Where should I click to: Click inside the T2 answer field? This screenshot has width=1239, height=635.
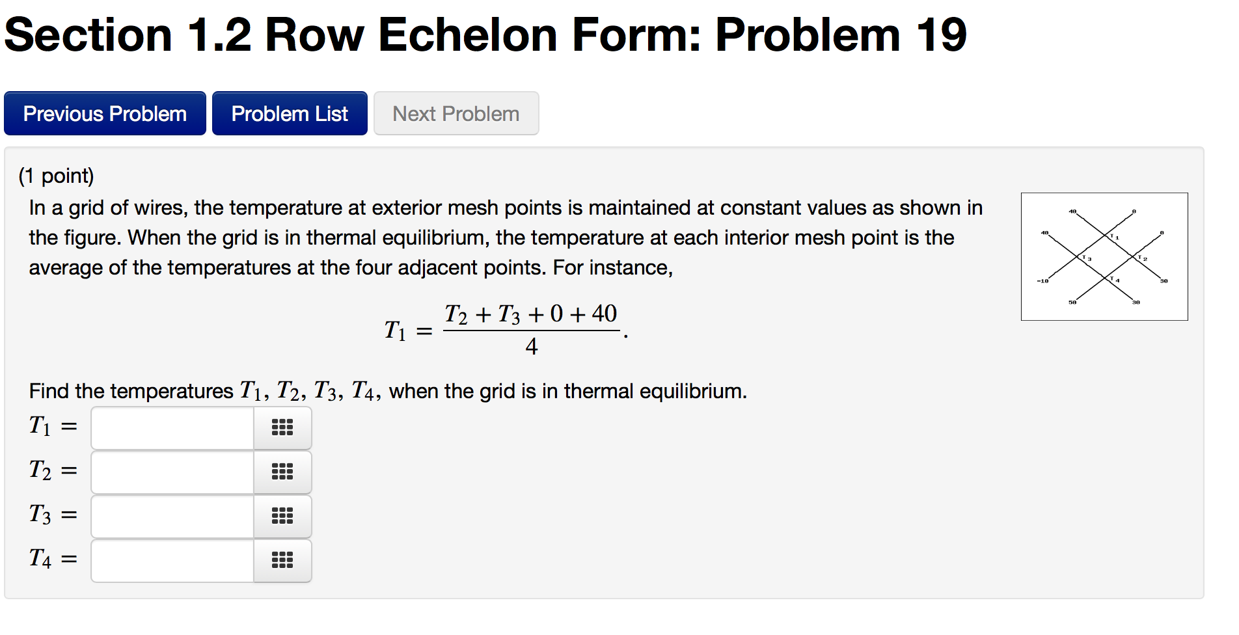point(171,472)
